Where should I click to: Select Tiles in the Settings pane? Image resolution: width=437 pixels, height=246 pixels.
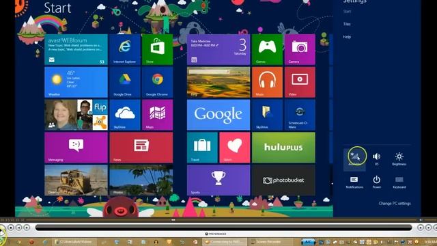[347, 25]
